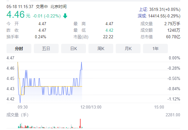Switch to the 五日 five-day chart tab
Viewport: 188px width, 130px height.
pos(46,49)
